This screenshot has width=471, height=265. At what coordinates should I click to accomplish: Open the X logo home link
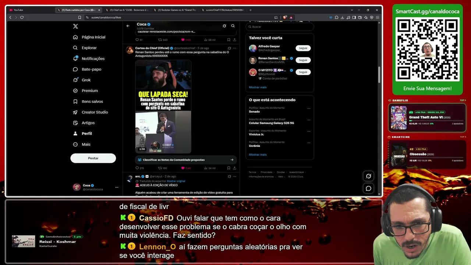(75, 26)
